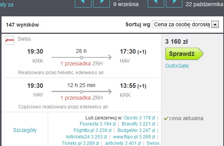The width and height of the screenshot is (224, 146).
Task: Expand flight Szczegóły details
Action: tap(25, 130)
